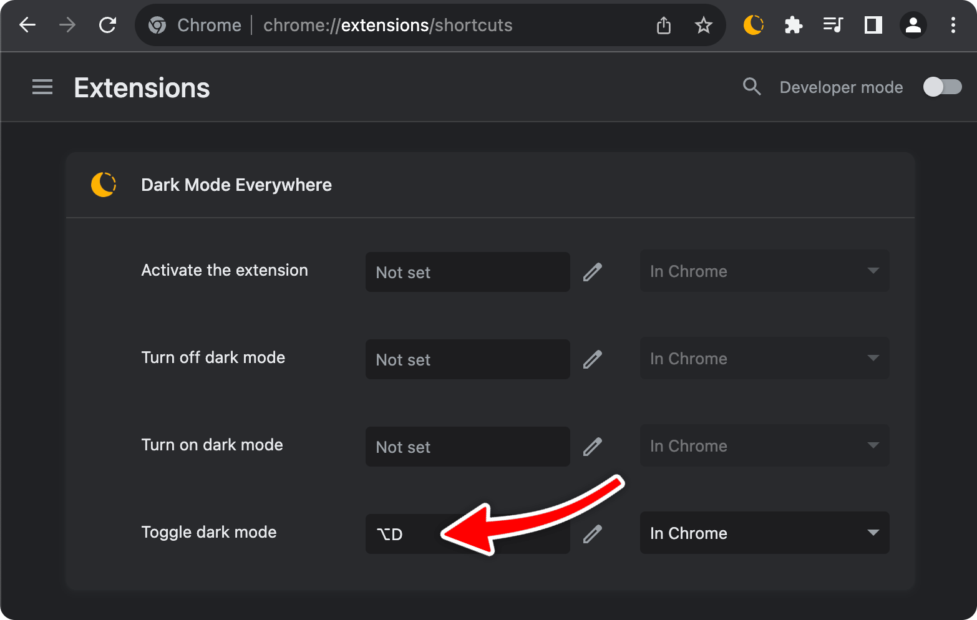977x620 pixels.
Task: Reload the extensions shortcuts page
Action: tap(108, 25)
